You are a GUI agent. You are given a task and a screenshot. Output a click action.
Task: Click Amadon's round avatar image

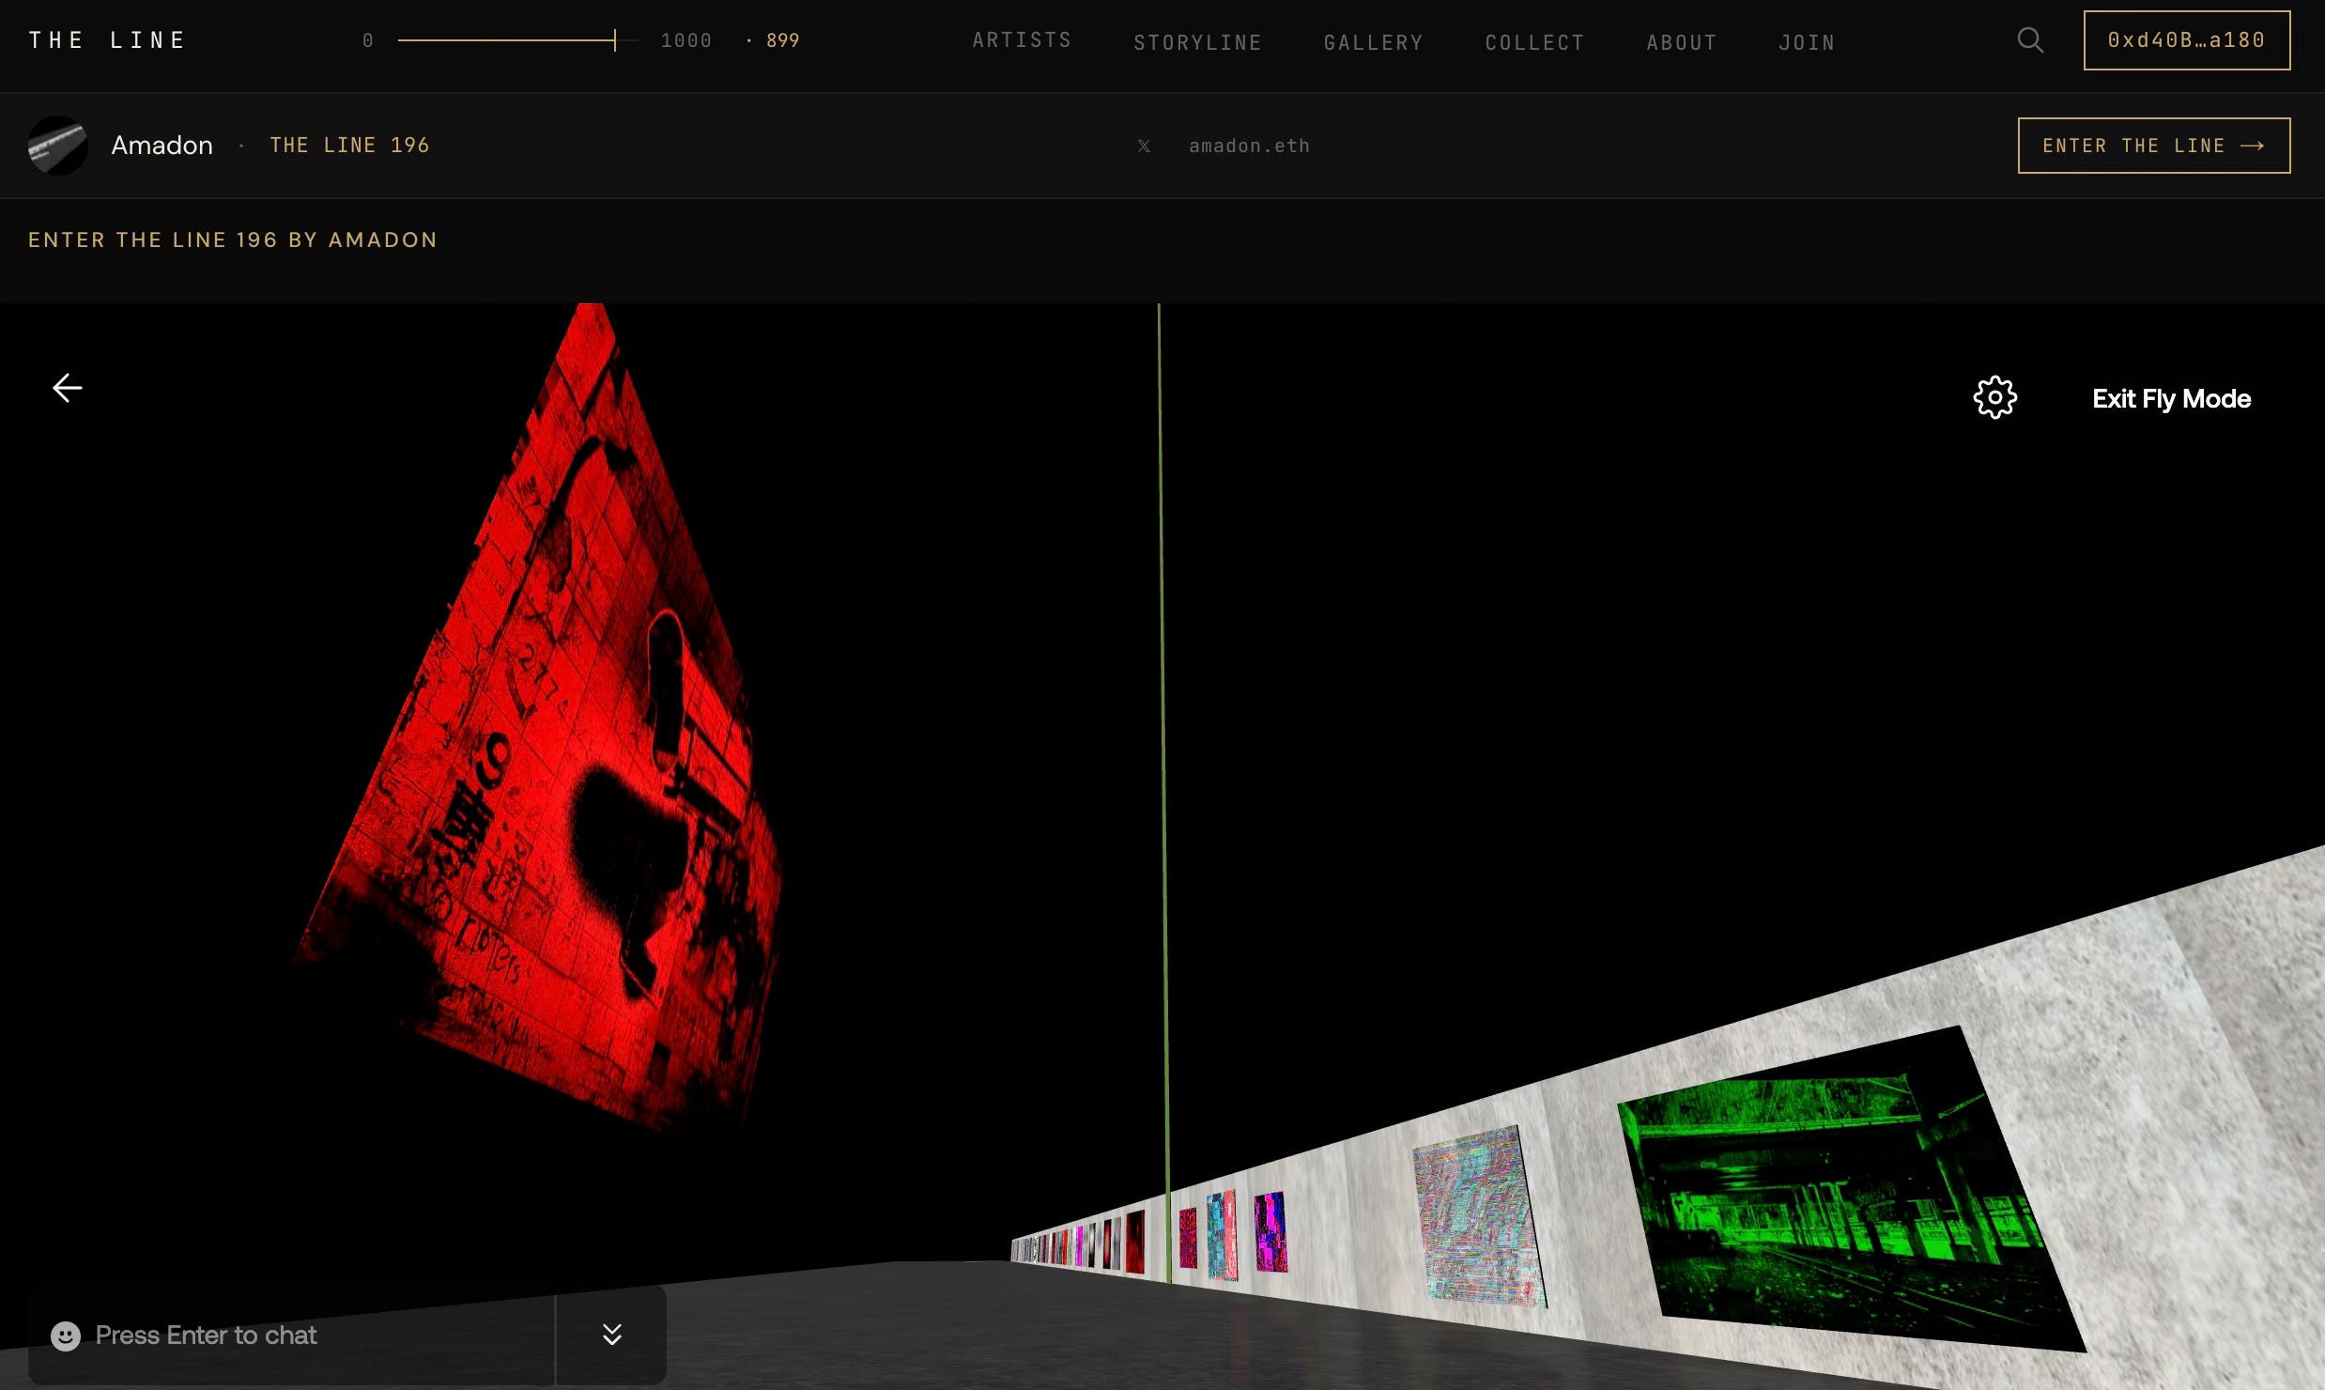coord(57,146)
